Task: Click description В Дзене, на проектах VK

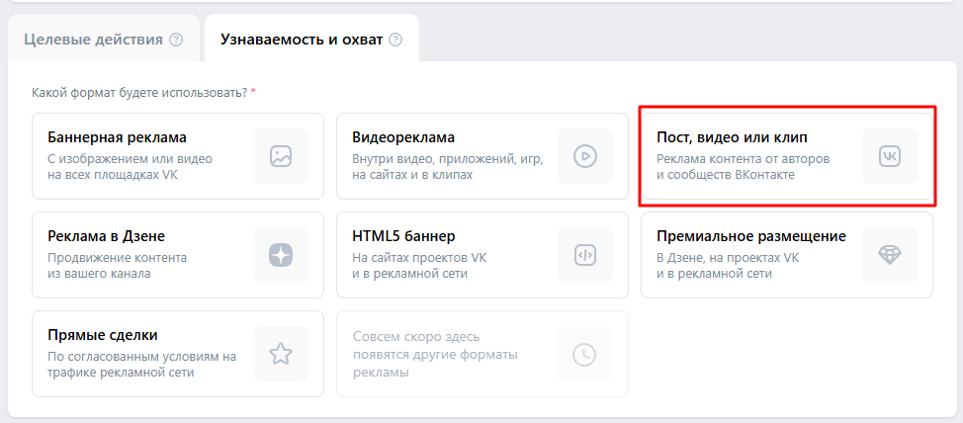Action: (728, 258)
